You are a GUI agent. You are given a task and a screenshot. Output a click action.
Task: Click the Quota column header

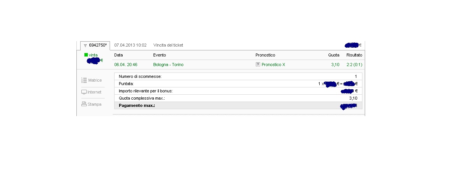334,55
